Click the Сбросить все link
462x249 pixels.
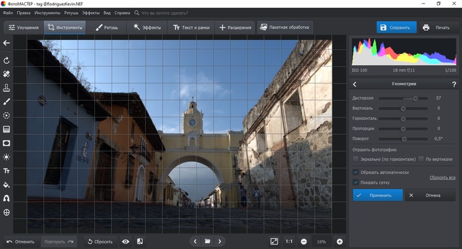442,178
